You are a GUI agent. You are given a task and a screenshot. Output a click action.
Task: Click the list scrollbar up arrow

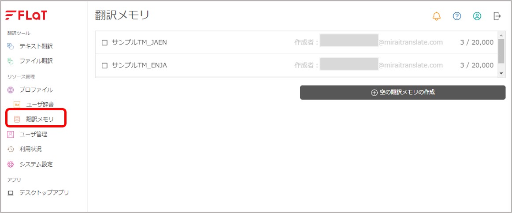click(x=501, y=35)
